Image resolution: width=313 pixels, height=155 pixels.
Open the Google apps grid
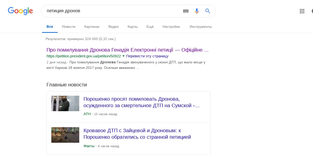302,11
